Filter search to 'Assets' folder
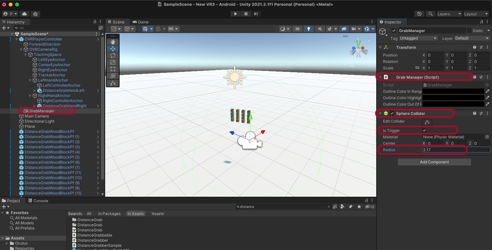The image size is (492, 250). pos(158,214)
